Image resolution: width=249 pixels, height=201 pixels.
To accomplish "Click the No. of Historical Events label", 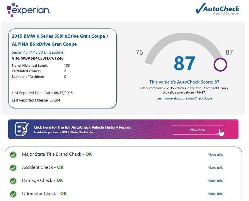I will point(30,66).
